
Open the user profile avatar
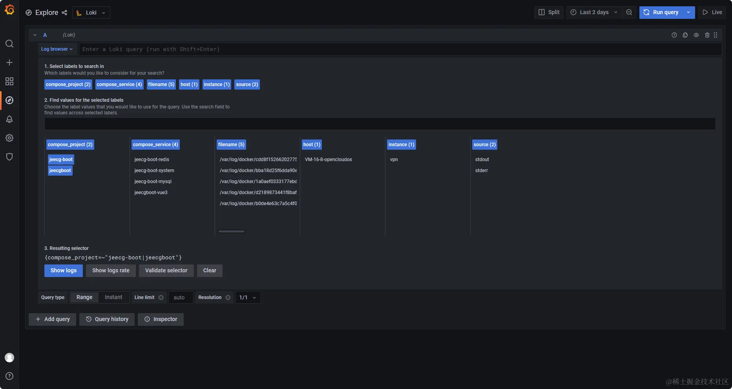[9, 358]
